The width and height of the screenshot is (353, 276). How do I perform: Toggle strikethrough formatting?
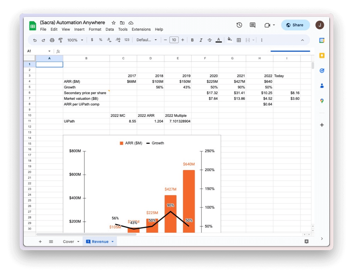point(210,40)
